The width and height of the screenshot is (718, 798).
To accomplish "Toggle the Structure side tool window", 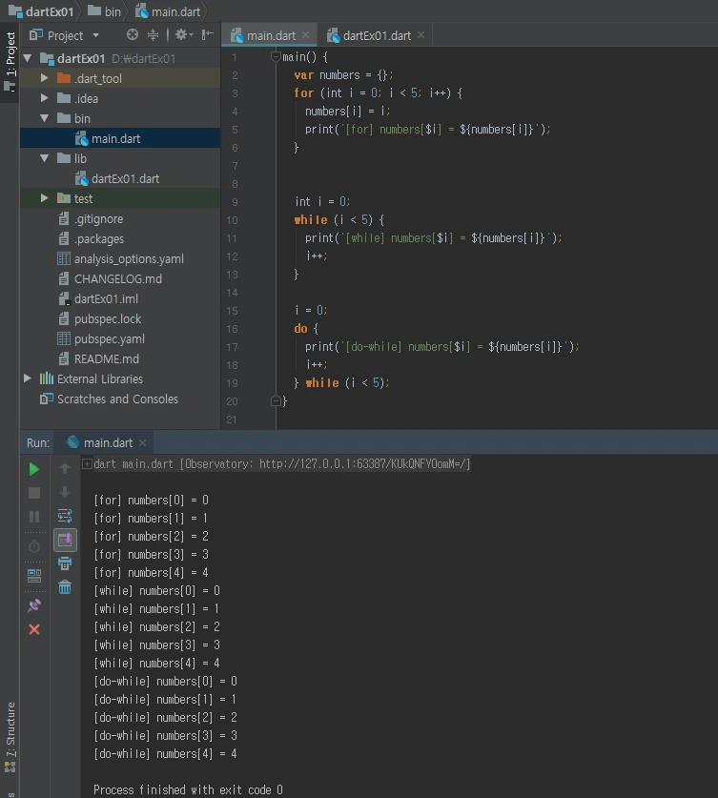I will [10, 735].
